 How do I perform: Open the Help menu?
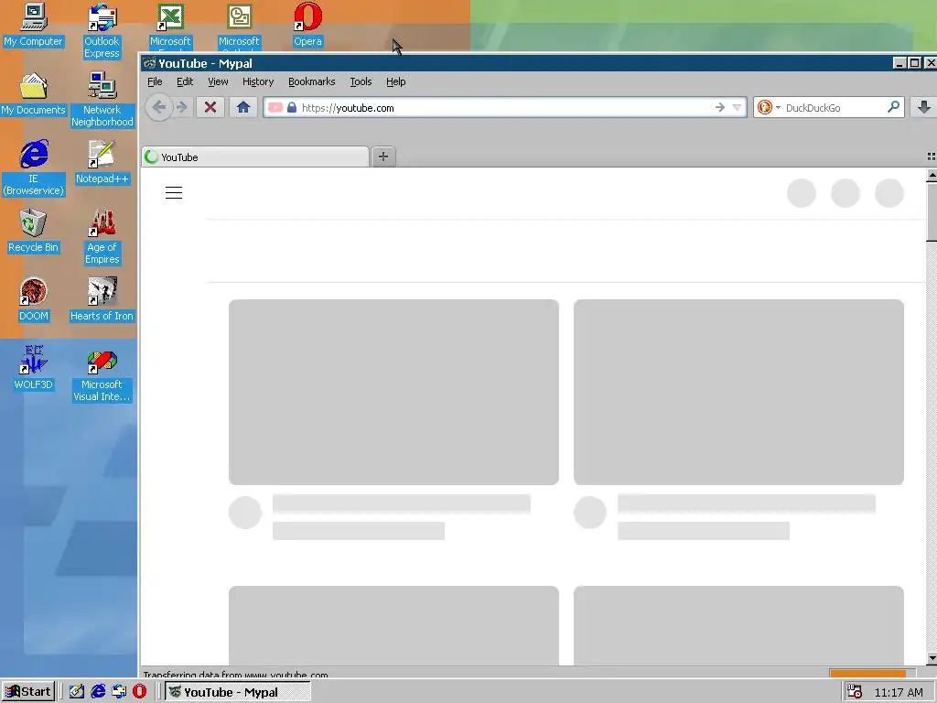click(x=395, y=81)
